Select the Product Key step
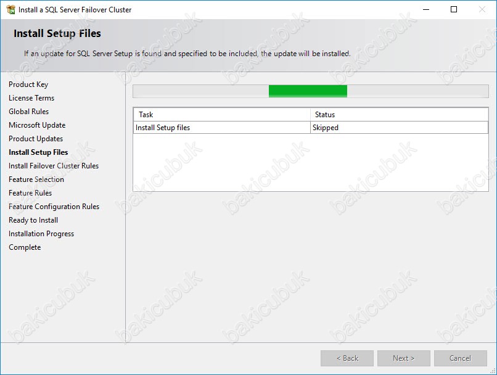 pyautogui.click(x=28, y=84)
